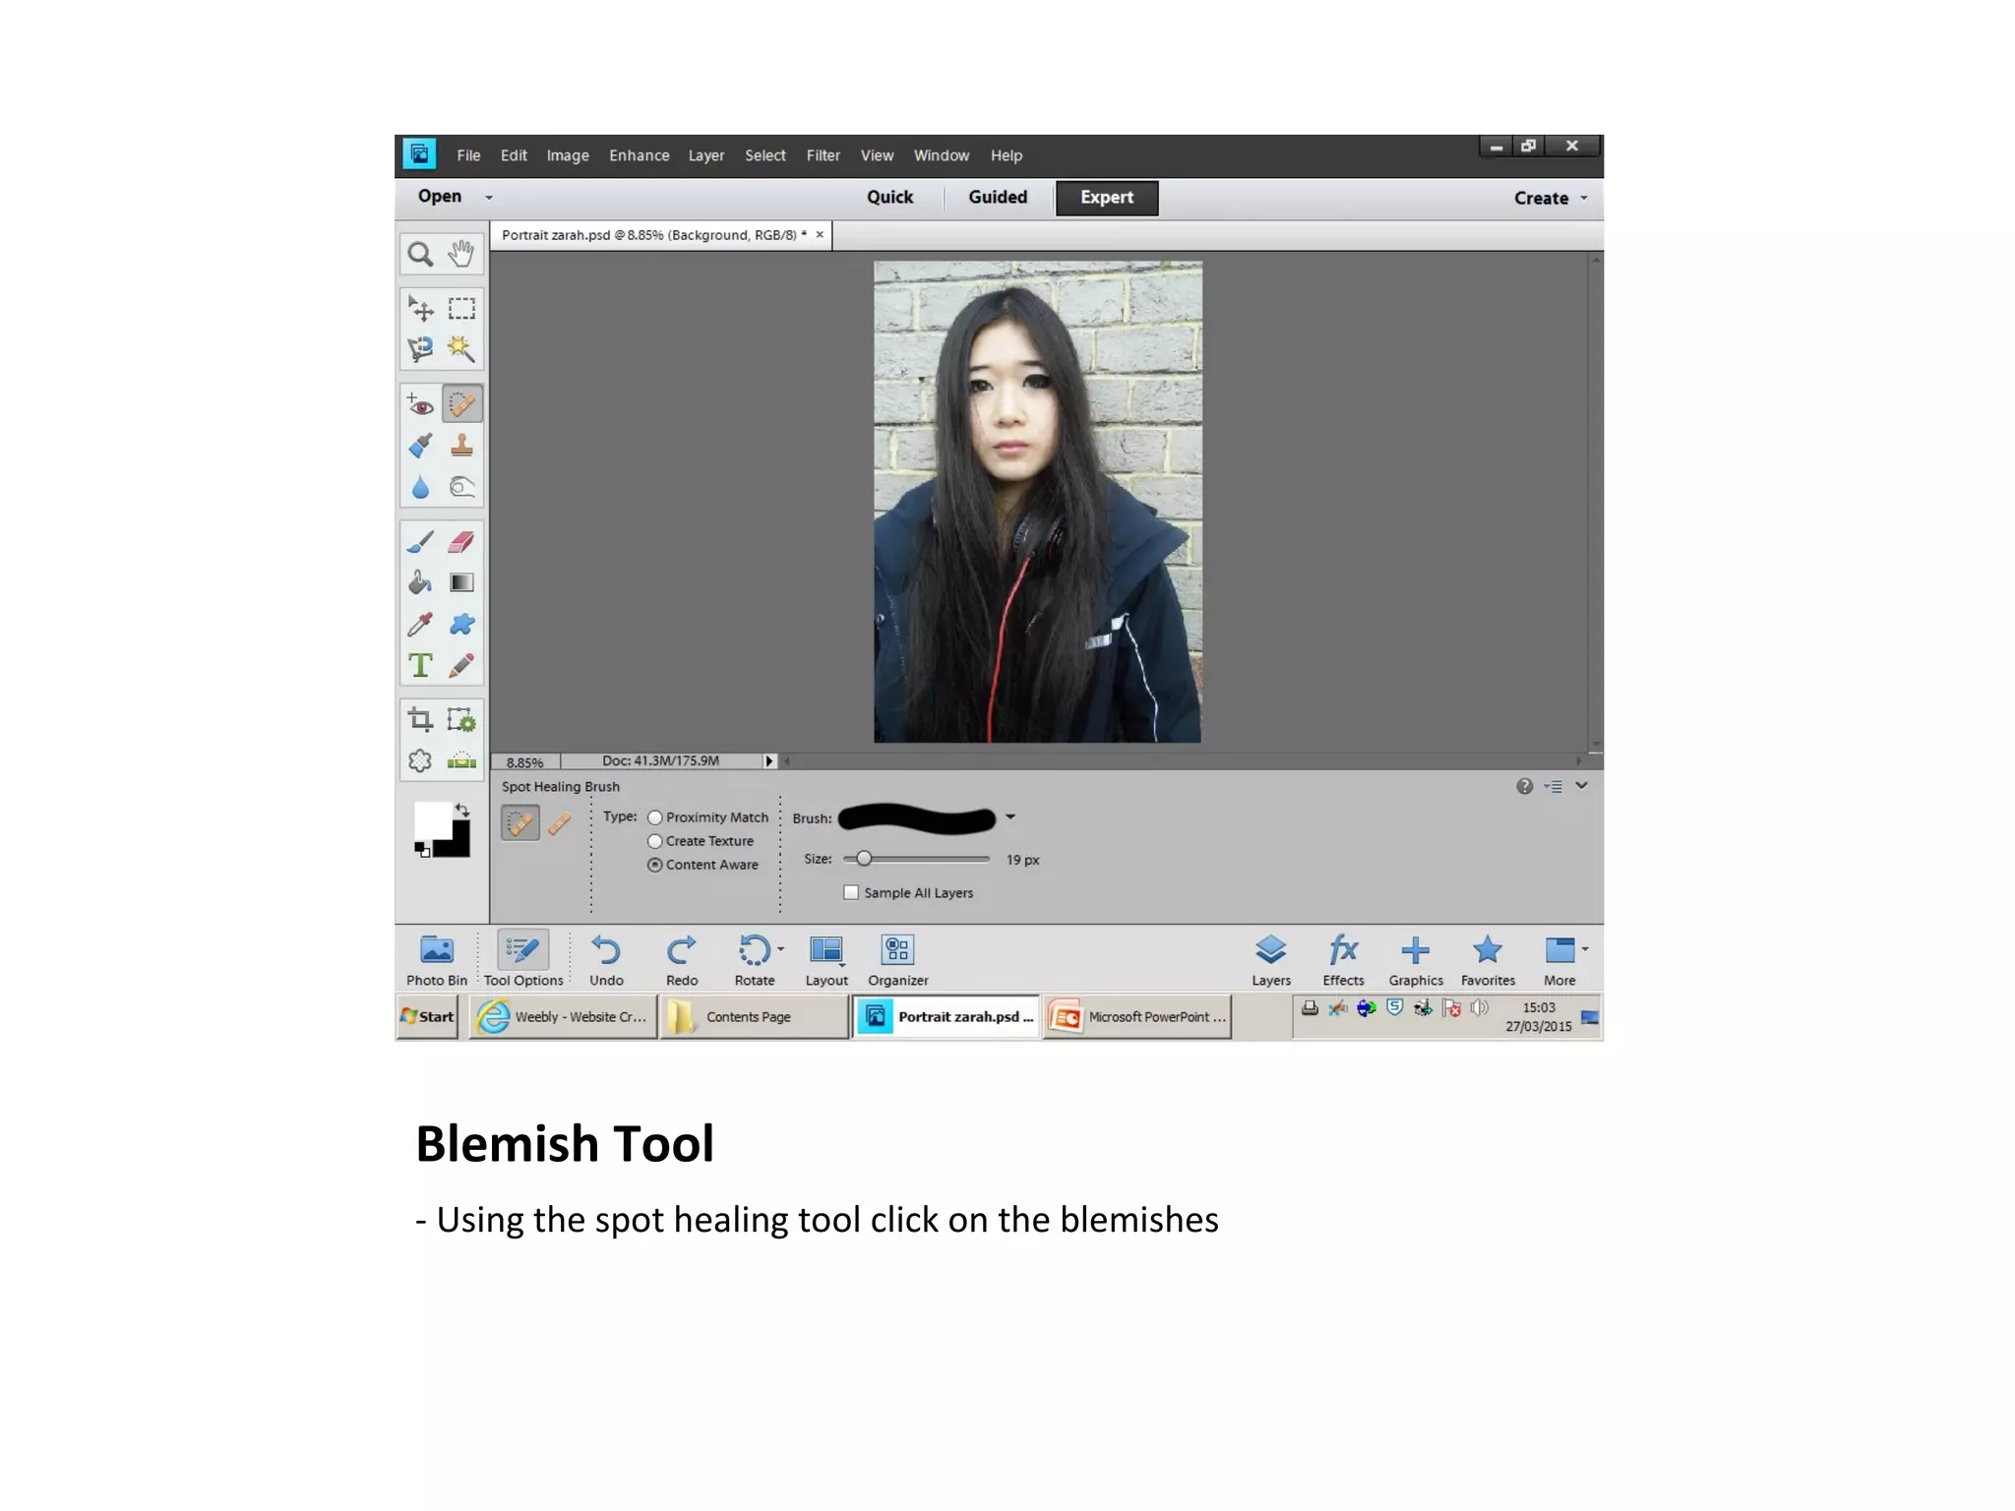Open the document info arrow in status bar

pos(769,761)
